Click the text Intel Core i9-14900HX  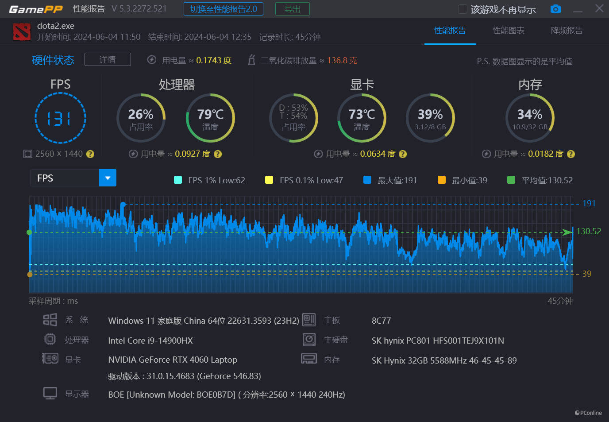tap(150, 341)
